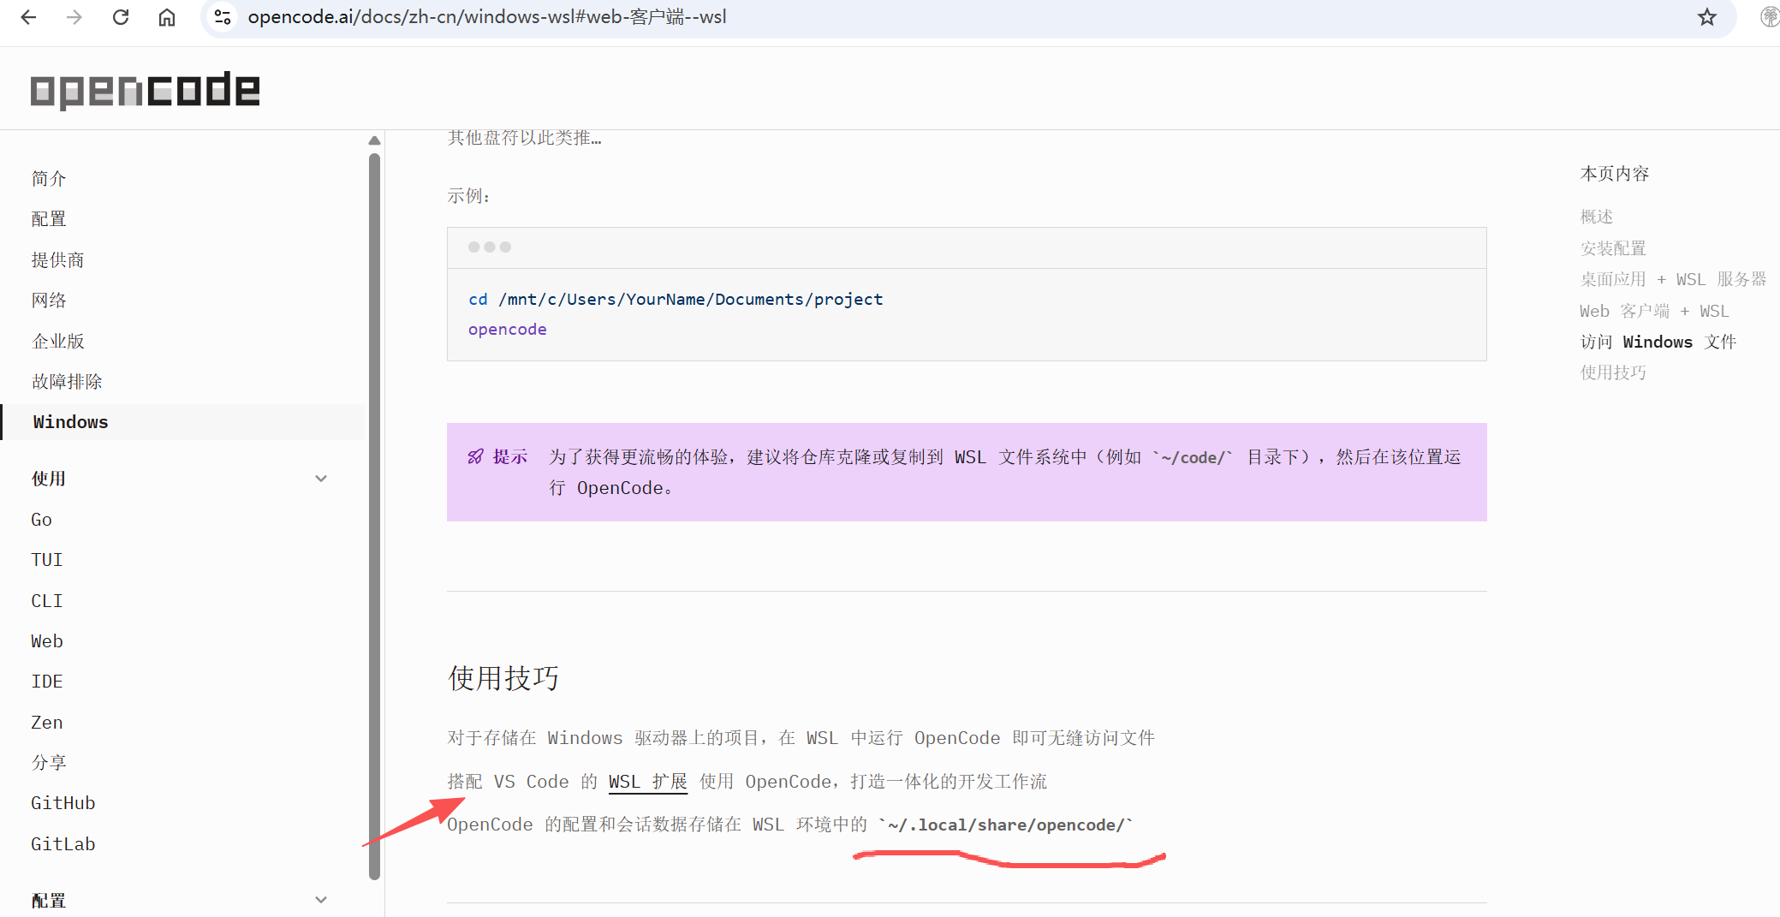Open the Web 客户端 + WSL section
The width and height of the screenshot is (1780, 917).
pos(1653,310)
